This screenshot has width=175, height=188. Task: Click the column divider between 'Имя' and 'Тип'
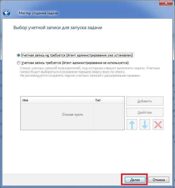pyautogui.click(x=94, y=100)
